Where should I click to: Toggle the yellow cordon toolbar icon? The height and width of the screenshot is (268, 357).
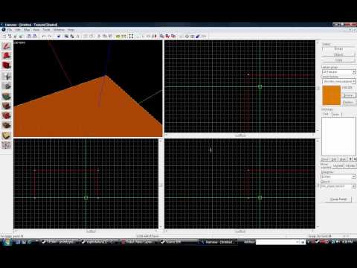pyautogui.click(x=118, y=36)
